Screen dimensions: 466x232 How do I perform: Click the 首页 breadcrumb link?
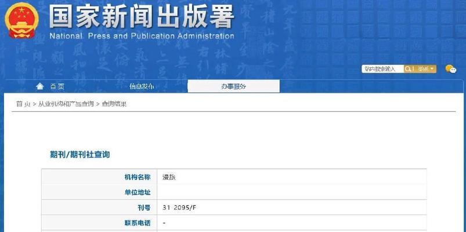(23, 104)
